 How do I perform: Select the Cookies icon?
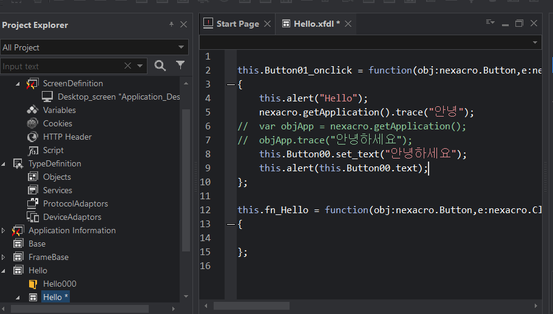32,123
